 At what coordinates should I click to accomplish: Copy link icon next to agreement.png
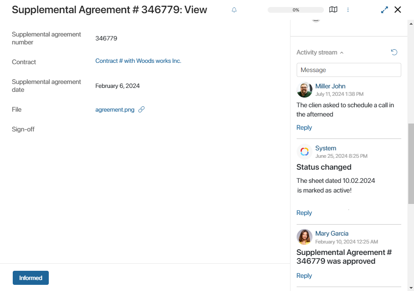(142, 109)
